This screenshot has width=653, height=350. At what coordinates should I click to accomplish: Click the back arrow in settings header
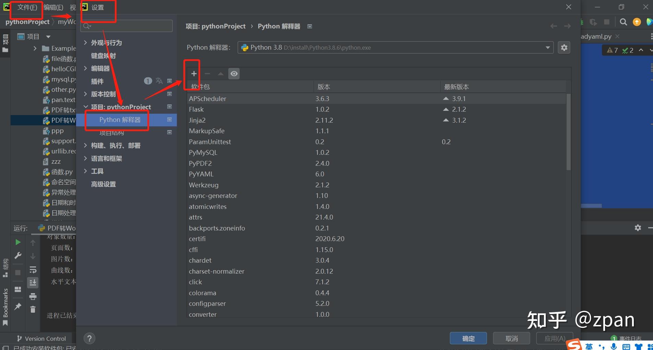[554, 26]
